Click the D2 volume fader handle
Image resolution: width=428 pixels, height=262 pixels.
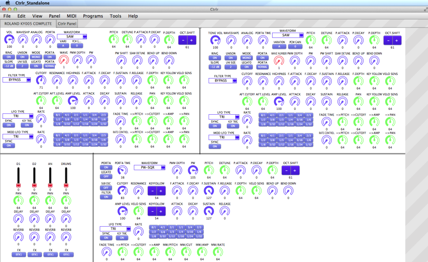tap(34, 185)
